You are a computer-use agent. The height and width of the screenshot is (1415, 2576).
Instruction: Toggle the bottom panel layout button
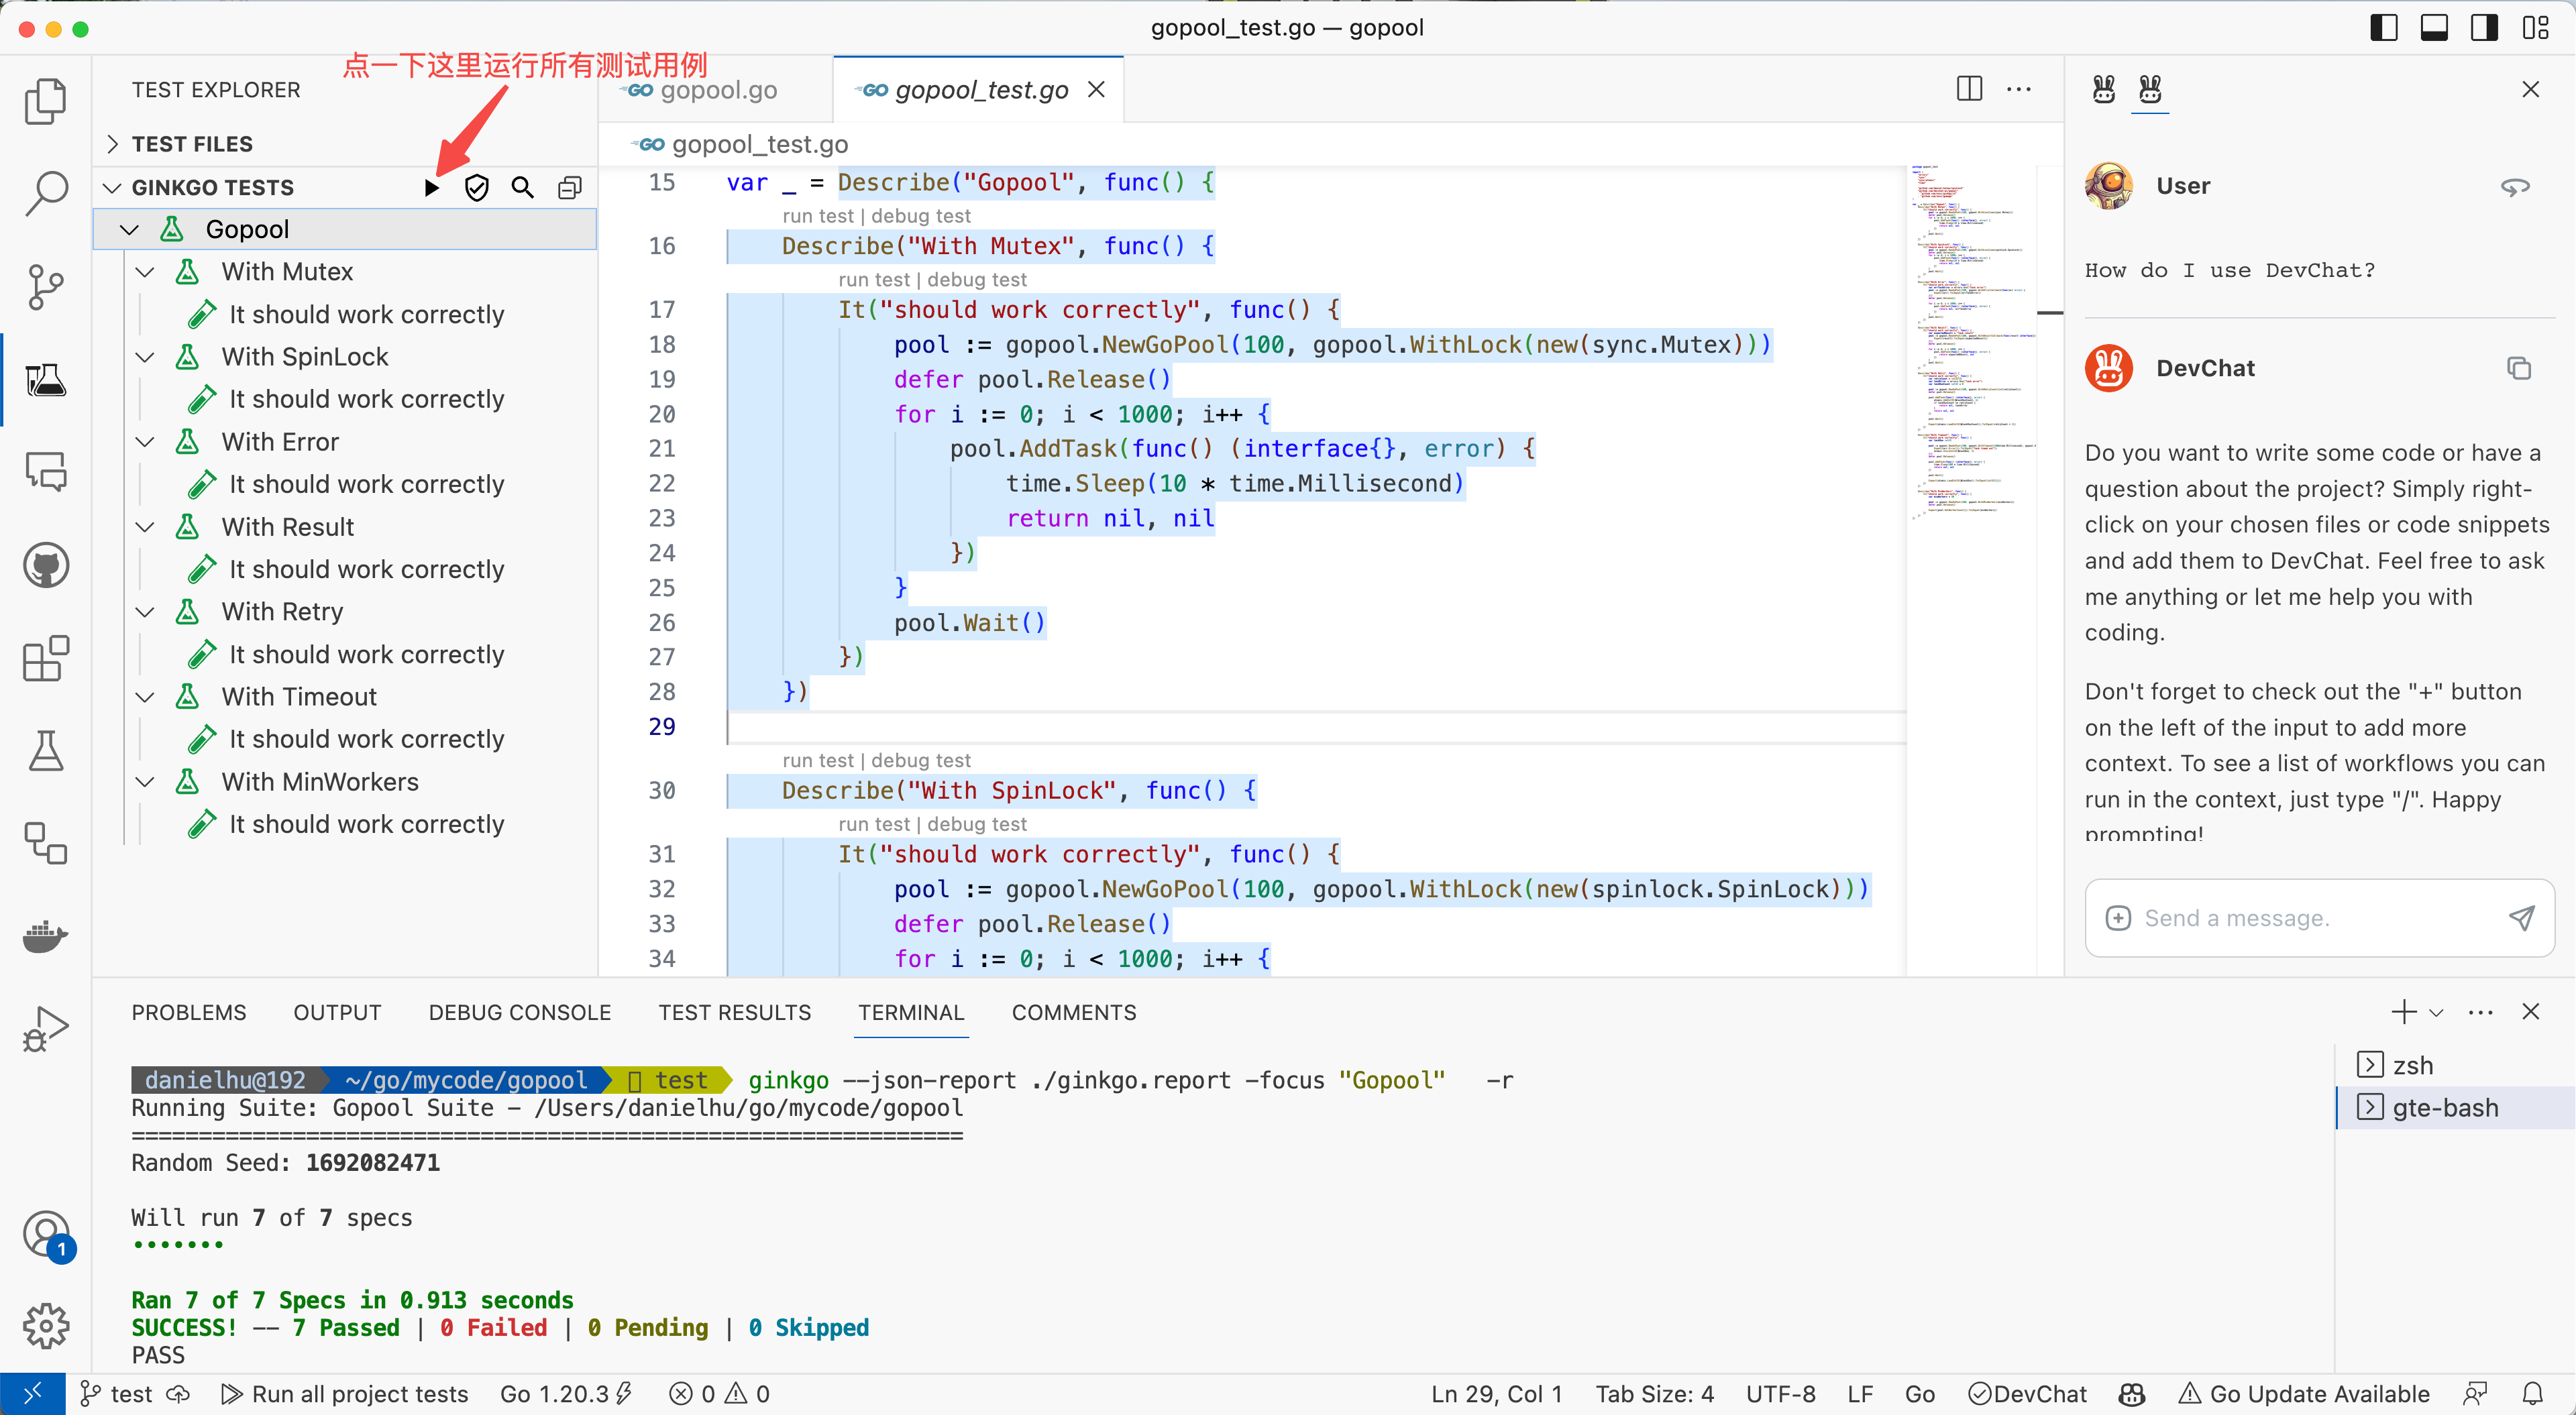(2434, 28)
